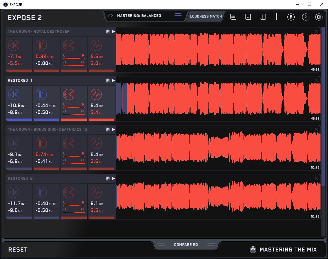Click the 5.5 DR dynamic range value
The image size is (328, 259).
[x=97, y=57]
